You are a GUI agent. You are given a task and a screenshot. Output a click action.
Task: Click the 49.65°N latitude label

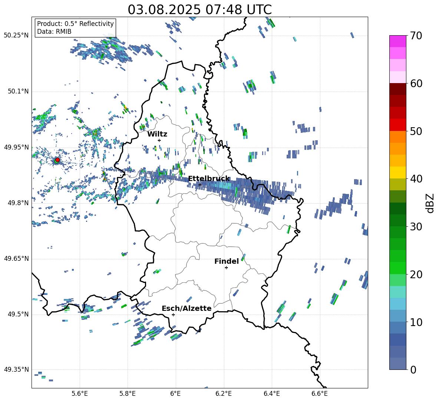point(16,259)
